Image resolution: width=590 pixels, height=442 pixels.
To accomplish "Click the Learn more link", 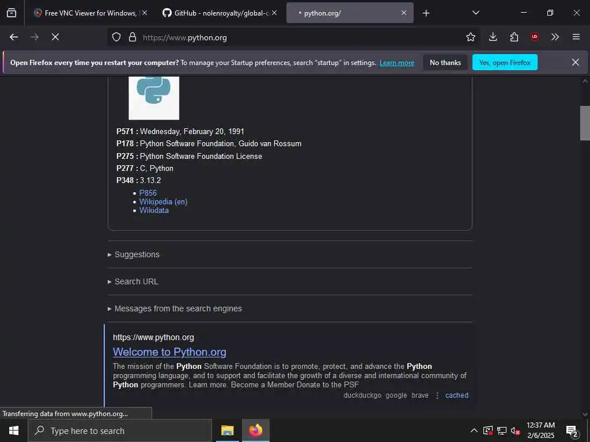I will point(397,63).
